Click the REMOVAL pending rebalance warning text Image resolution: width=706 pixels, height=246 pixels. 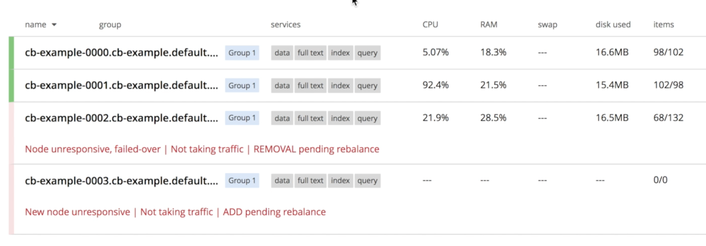click(316, 149)
